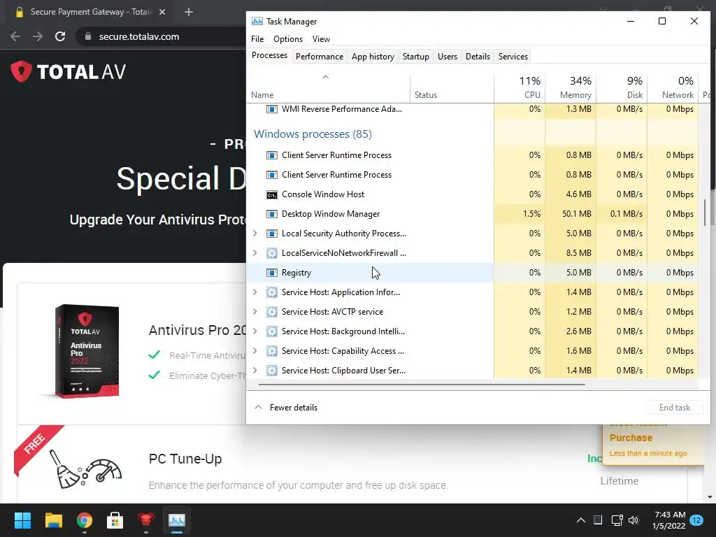Click the secure.totalav.com address bar
This screenshot has height=537, width=716.
[x=160, y=36]
